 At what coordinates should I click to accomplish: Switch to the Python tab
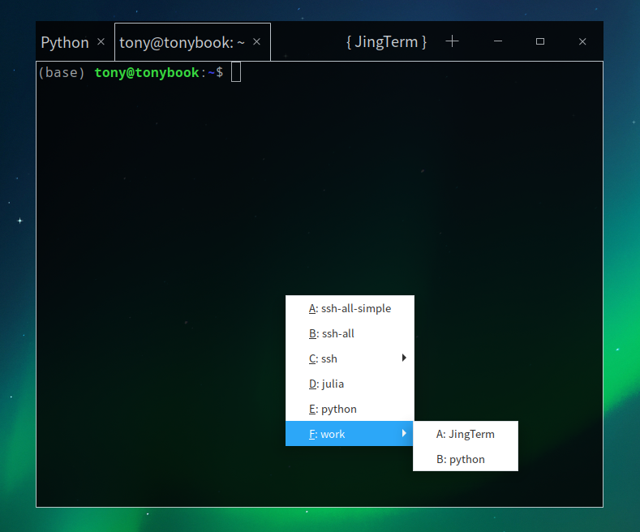65,42
